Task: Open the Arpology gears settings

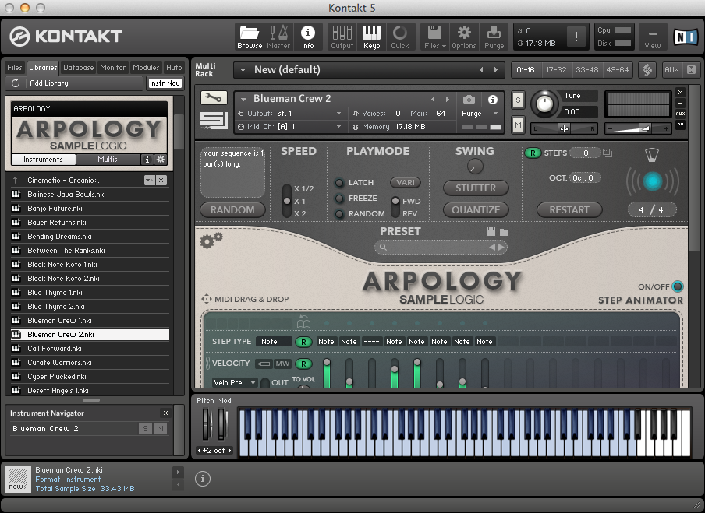Action: 211,240
